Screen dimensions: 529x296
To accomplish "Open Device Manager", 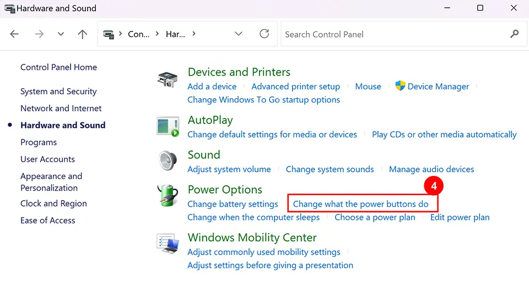I will tap(438, 87).
